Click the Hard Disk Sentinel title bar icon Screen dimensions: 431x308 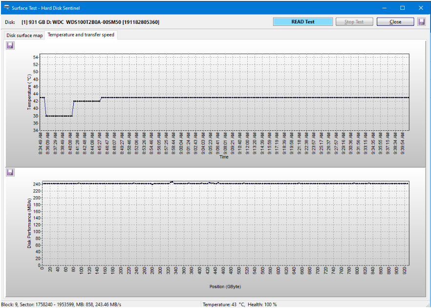click(x=7, y=7)
